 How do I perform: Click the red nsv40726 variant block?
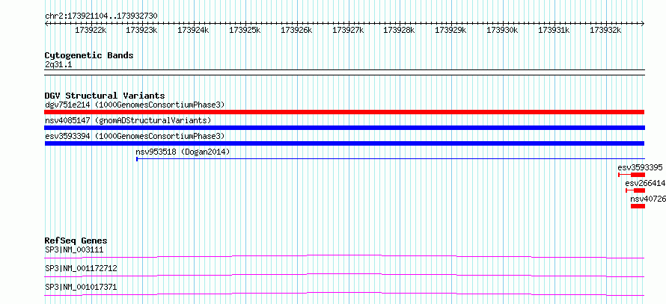638,206
